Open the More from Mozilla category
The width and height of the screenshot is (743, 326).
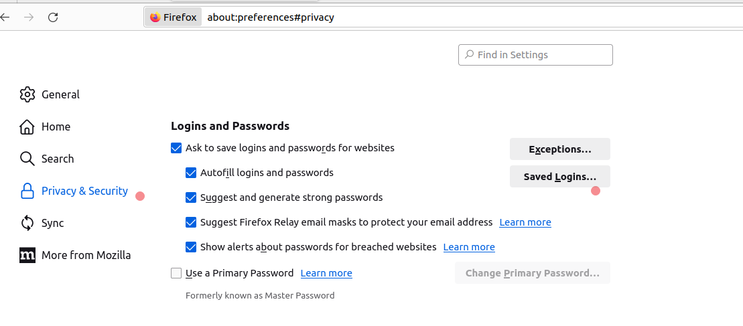click(x=86, y=255)
